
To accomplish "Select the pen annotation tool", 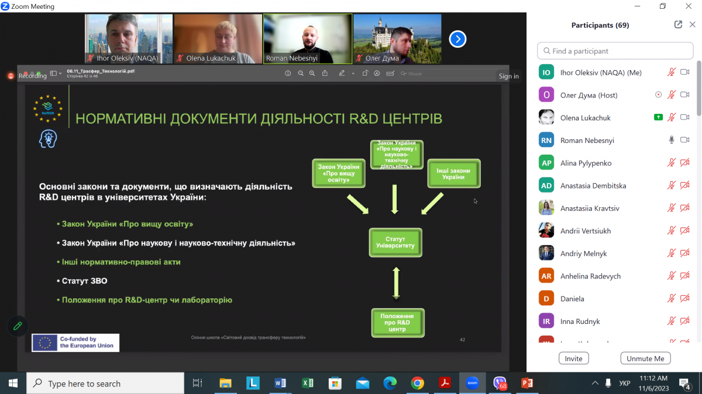I will [x=342, y=74].
